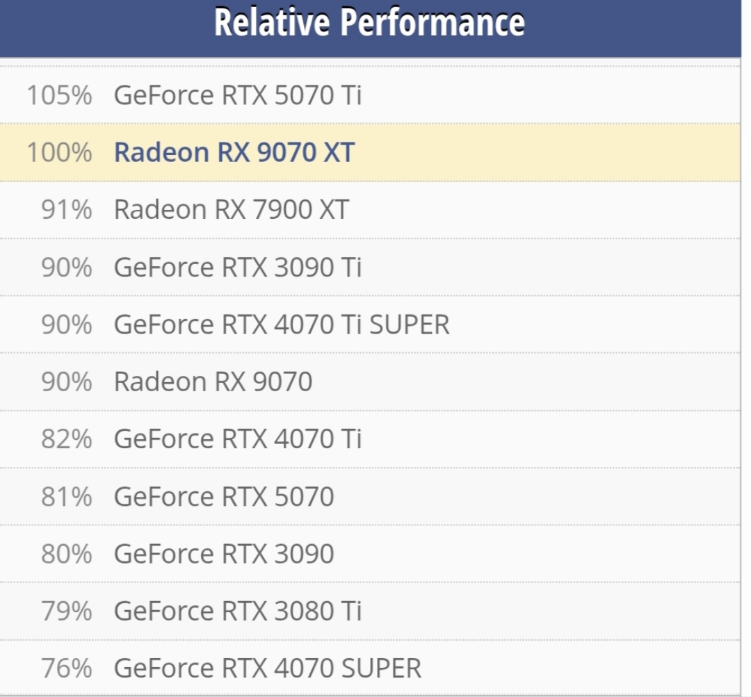Click the 82% performance value
Viewport: 751px width, 697px height.
pos(66,439)
